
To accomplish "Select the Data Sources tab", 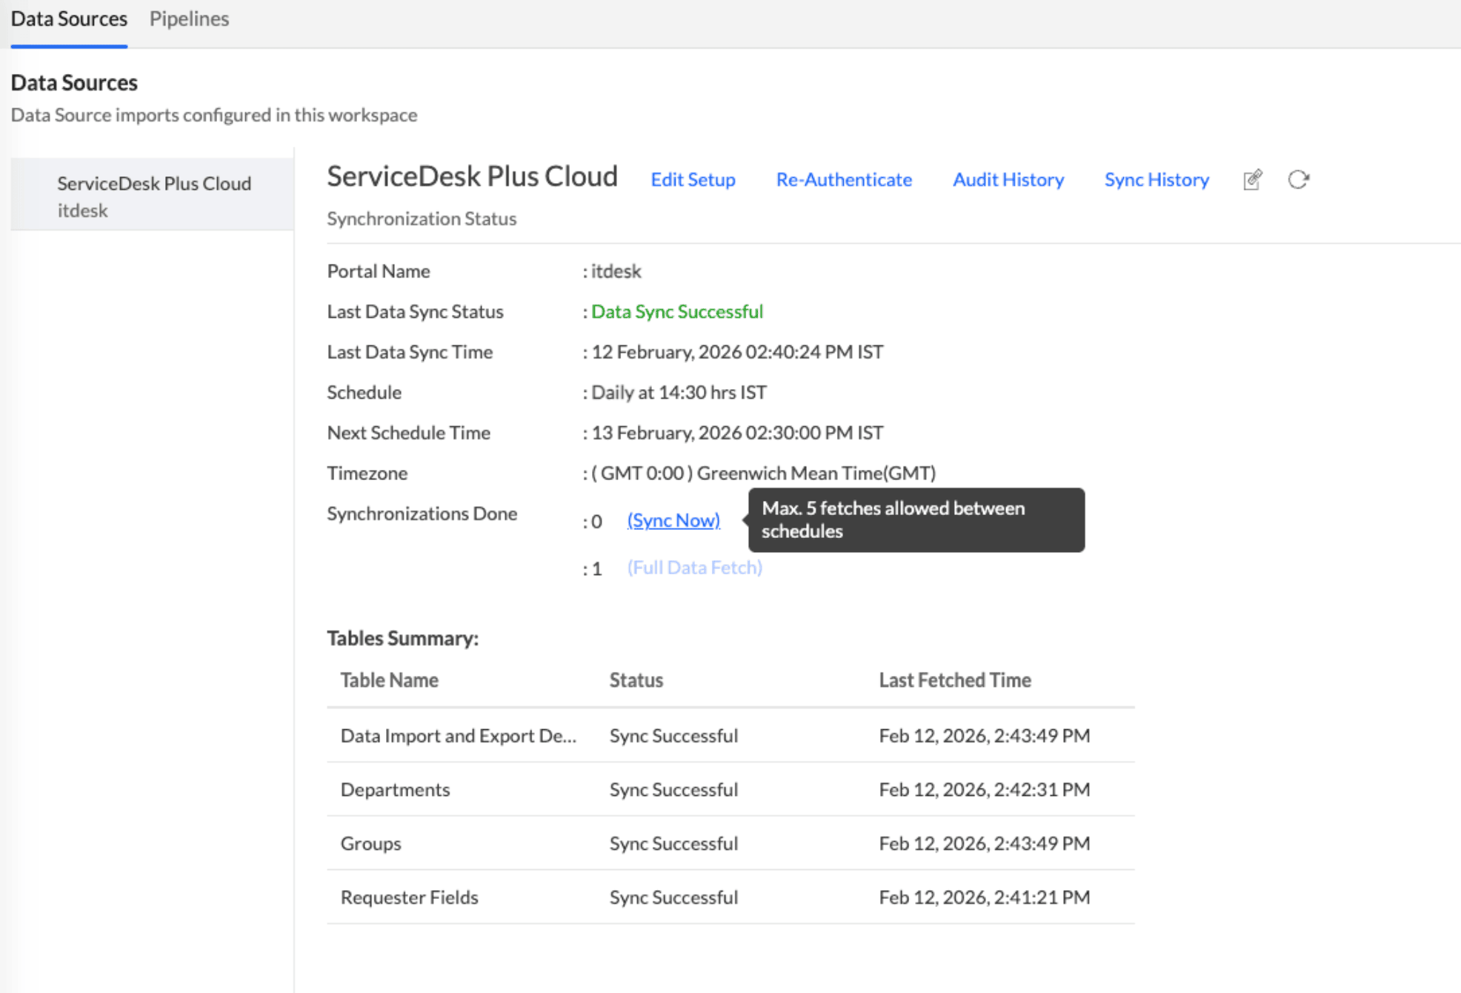I will (69, 19).
